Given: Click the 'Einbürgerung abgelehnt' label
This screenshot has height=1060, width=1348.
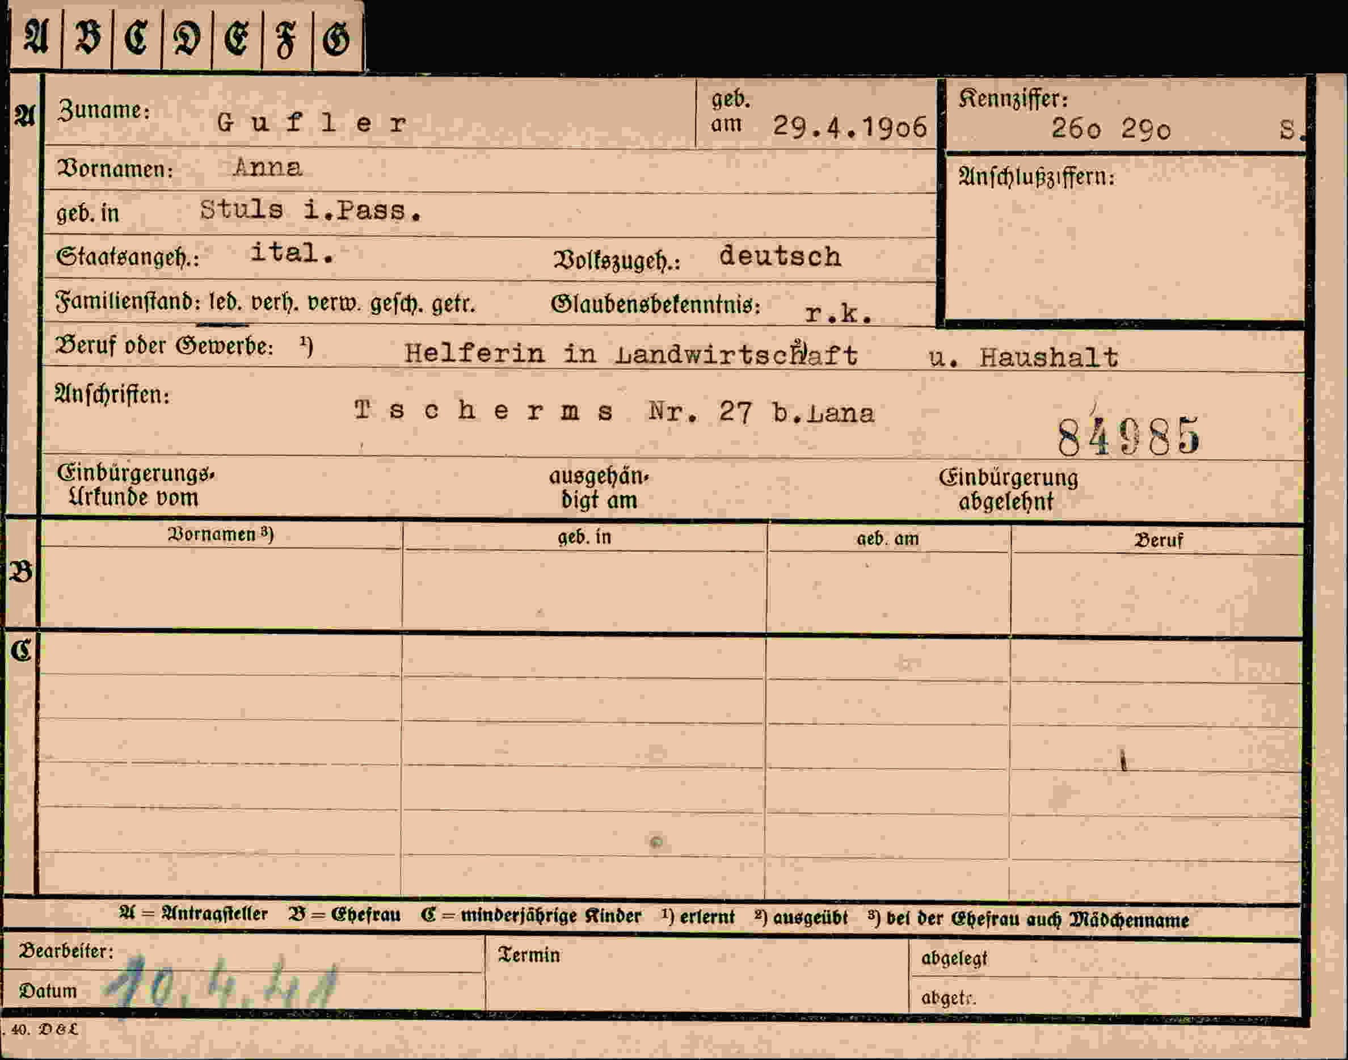Looking at the screenshot, I should 1008,490.
